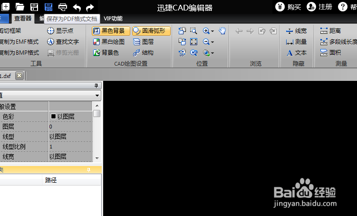This screenshot has height=216, width=357.
Task: Save the drawing with the floppy icon
Action: pos(34,7)
